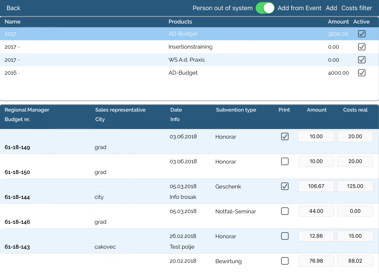Go back using the Back button

(14, 8)
